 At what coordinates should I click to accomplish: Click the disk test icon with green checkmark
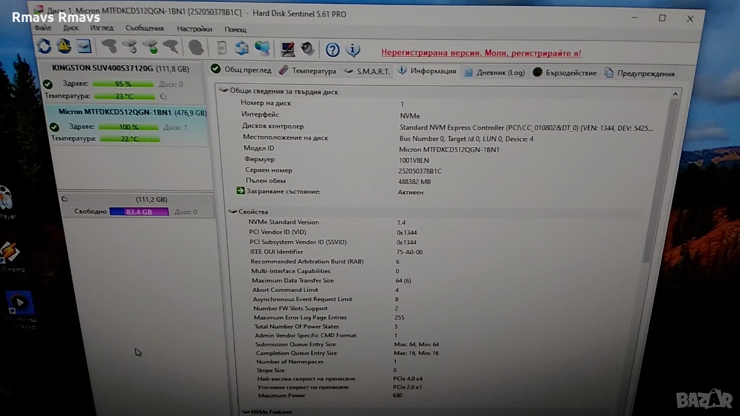pyautogui.click(x=150, y=47)
